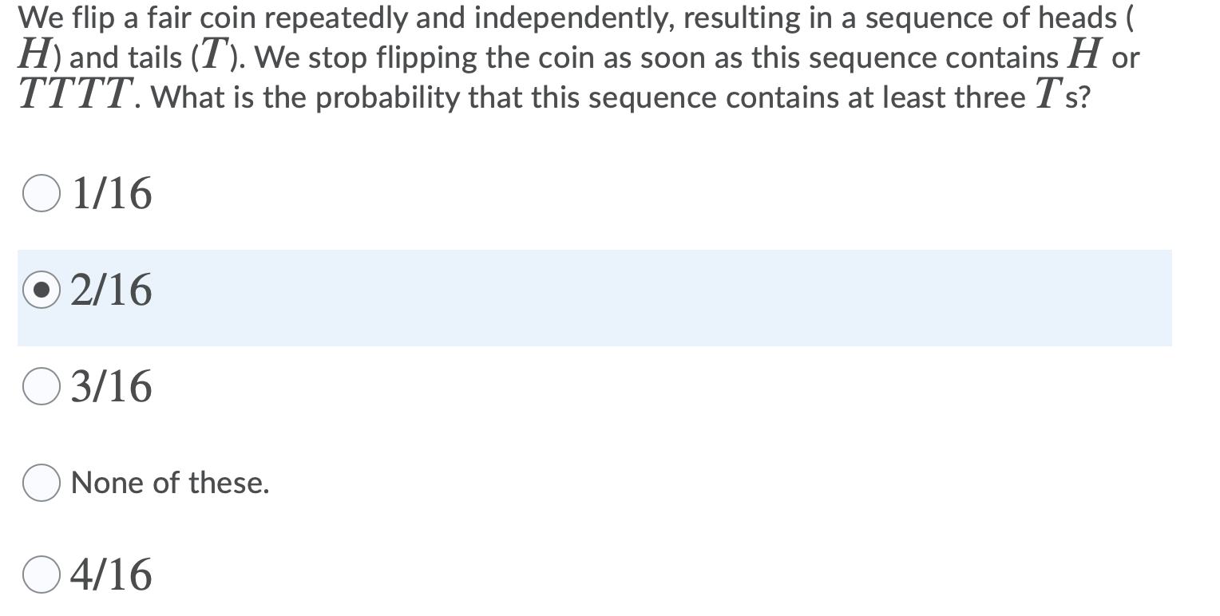Image resolution: width=1220 pixels, height=616 pixels.
Task: Click the radio circle next to 1/16
Action: coord(41,192)
